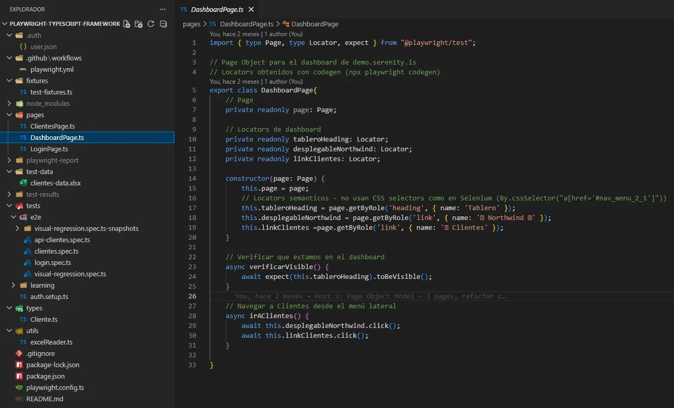Image resolution: width=674 pixels, height=408 pixels.
Task: Open package-lock.json file
Action: pyautogui.click(x=53, y=365)
